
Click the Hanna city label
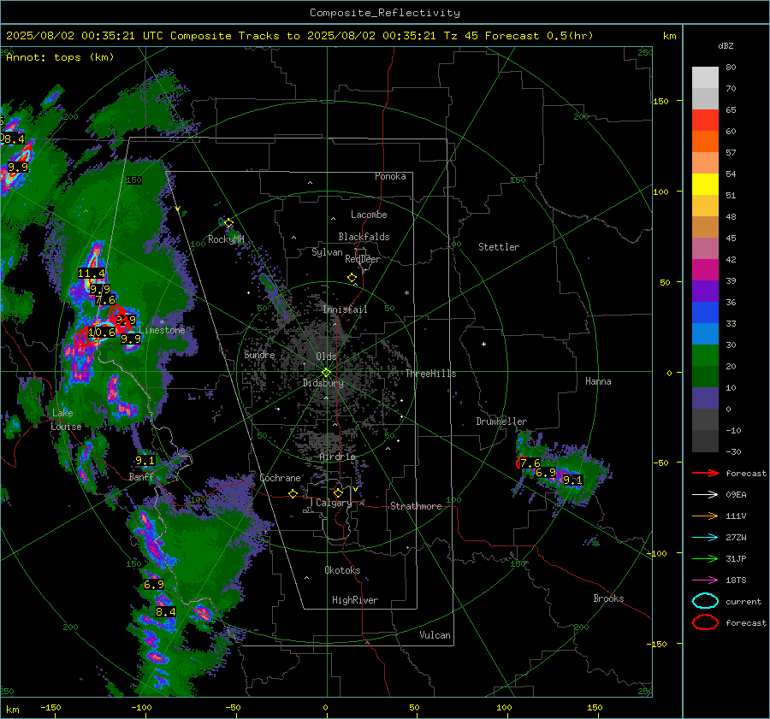point(598,381)
